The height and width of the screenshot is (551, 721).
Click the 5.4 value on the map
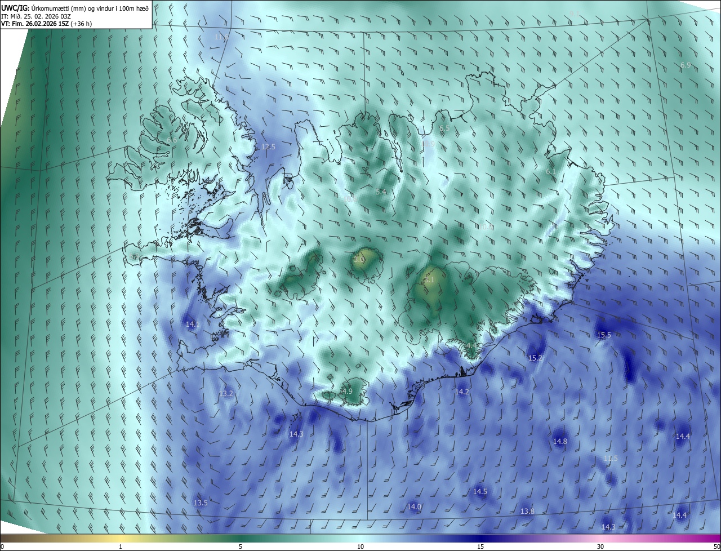coord(381,192)
